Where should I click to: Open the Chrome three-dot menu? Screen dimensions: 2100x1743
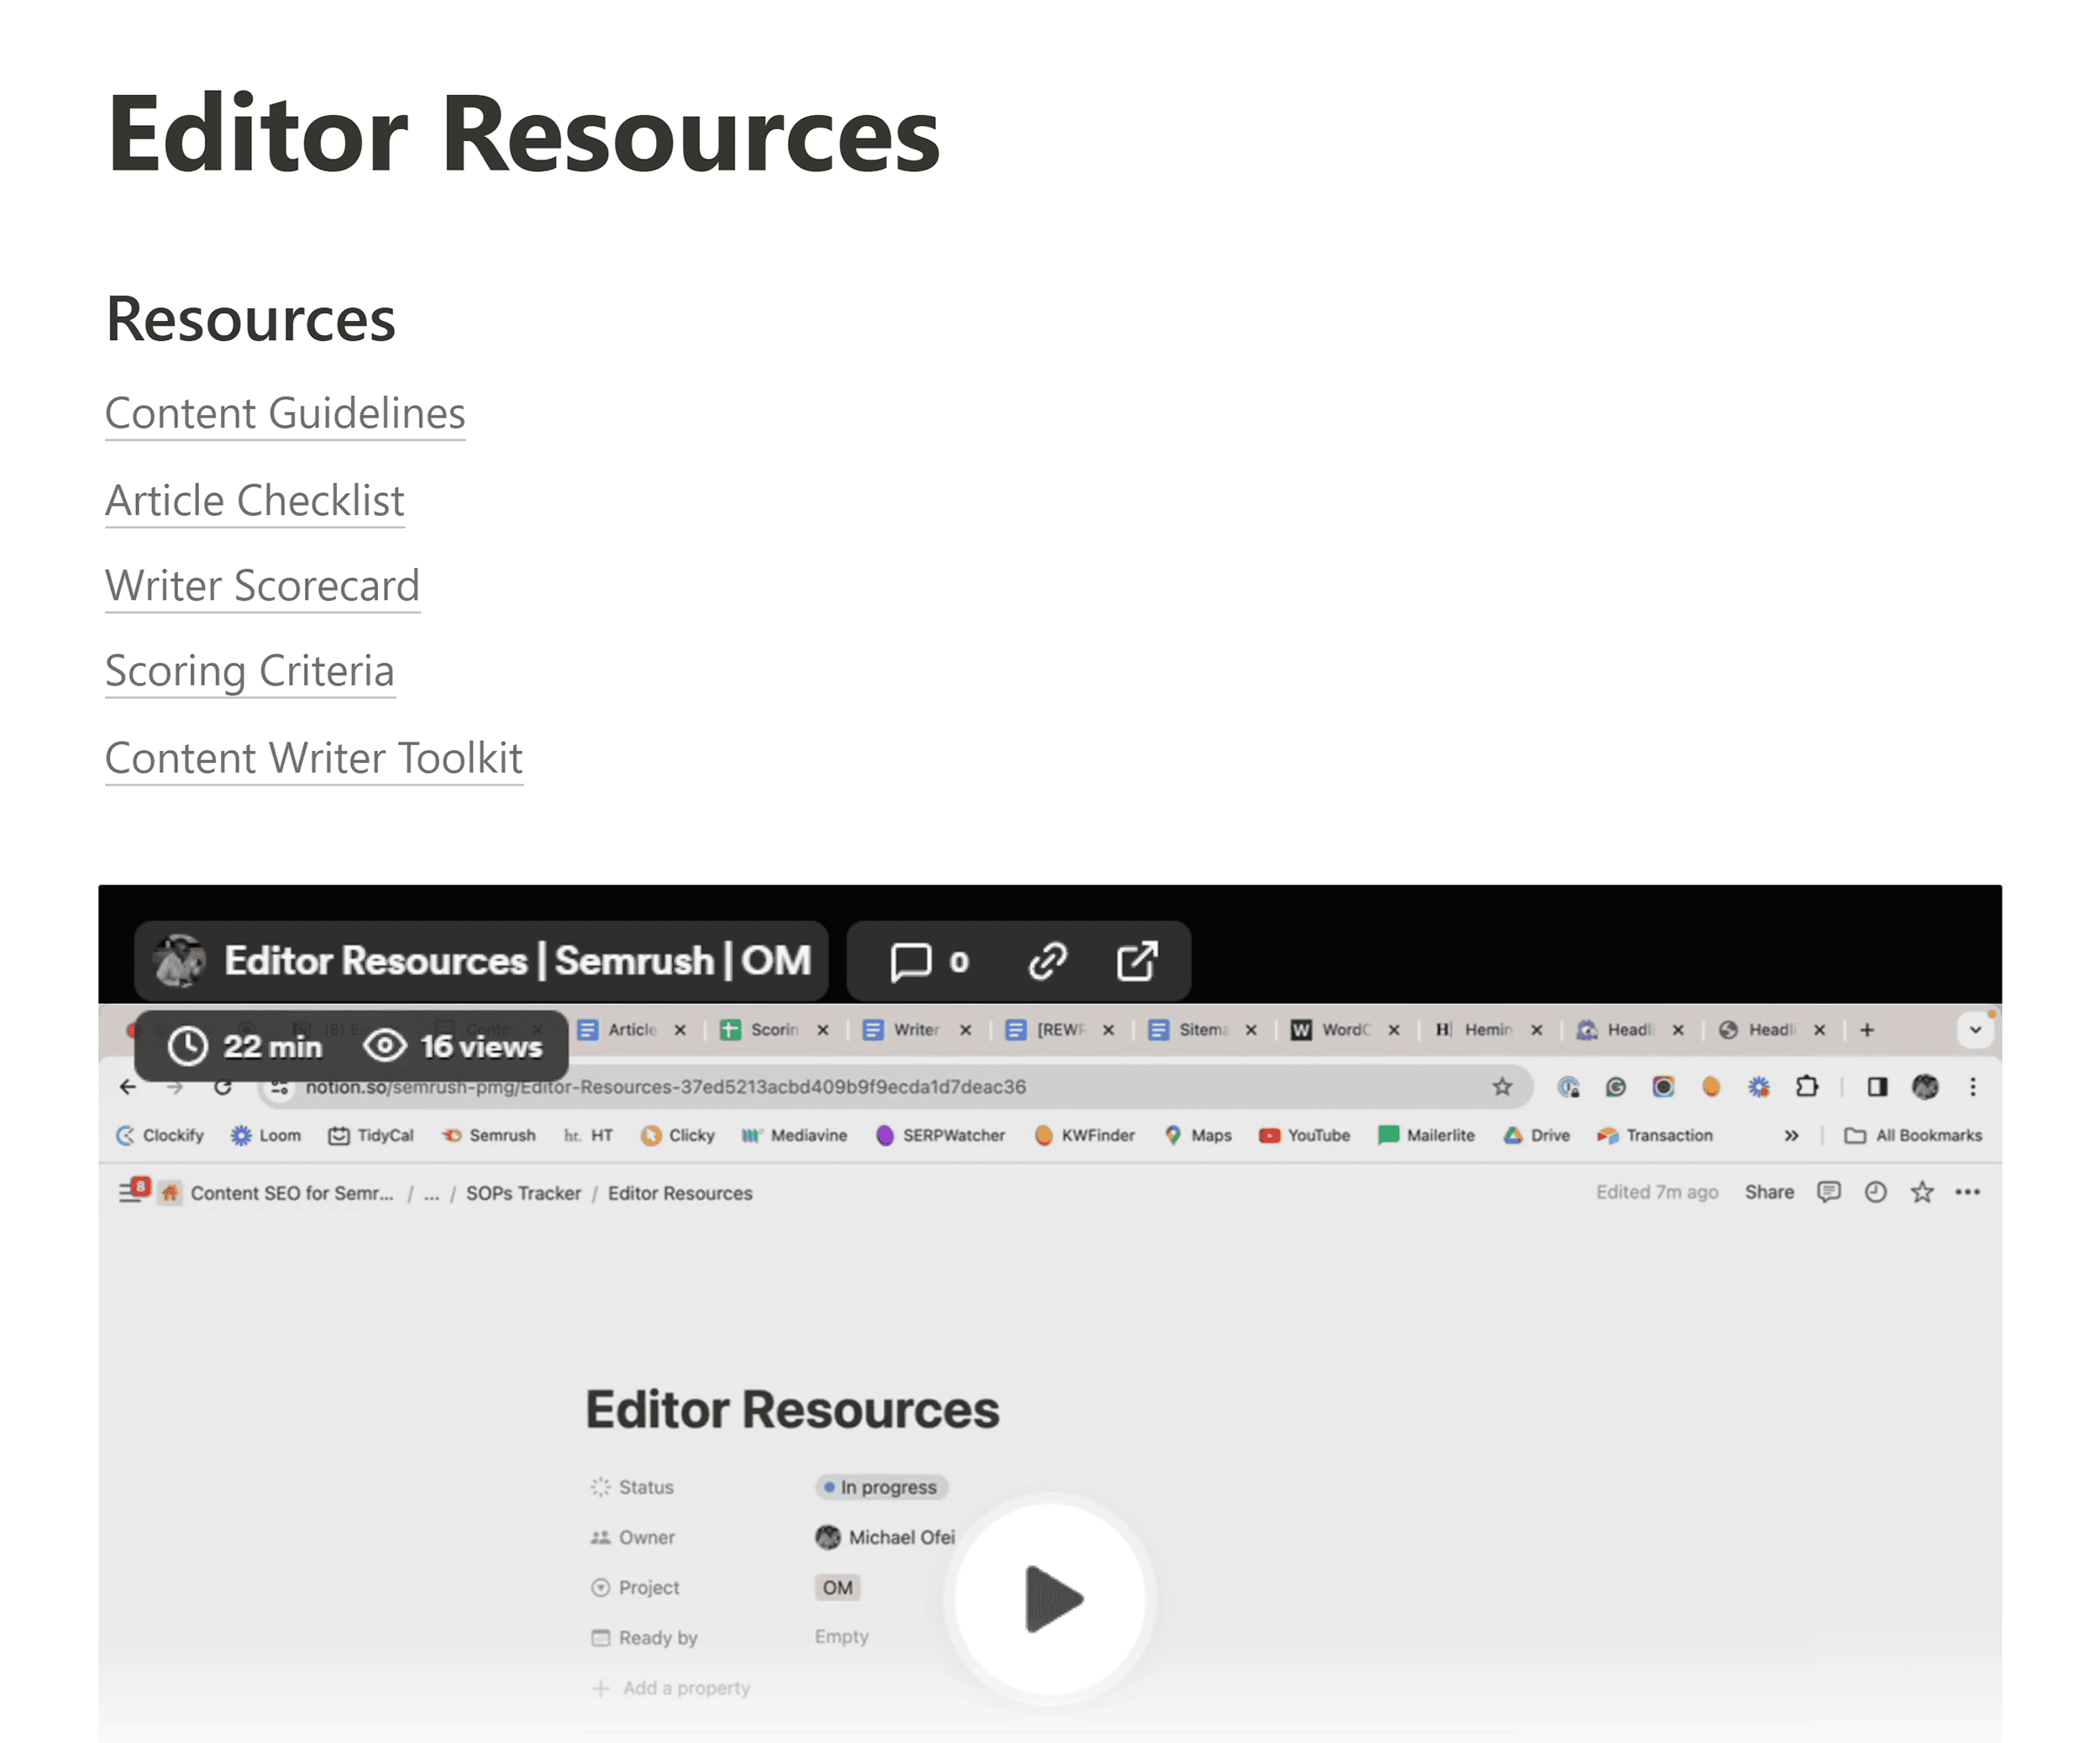[x=1973, y=1087]
